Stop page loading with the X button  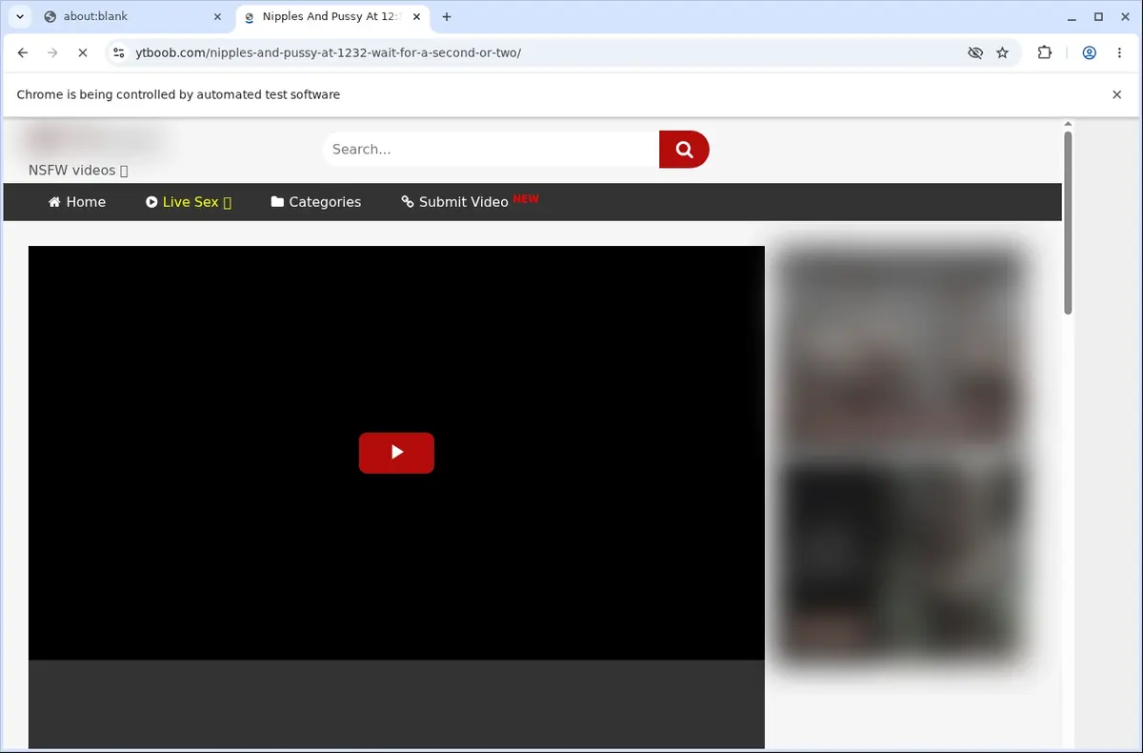[x=83, y=53]
